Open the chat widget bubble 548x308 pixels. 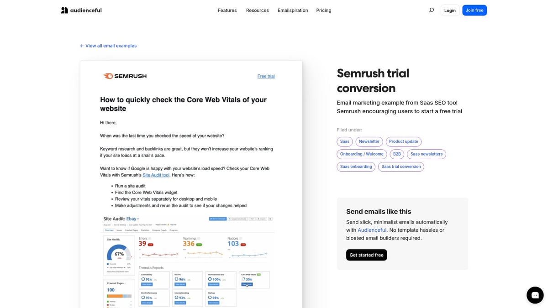(535, 295)
